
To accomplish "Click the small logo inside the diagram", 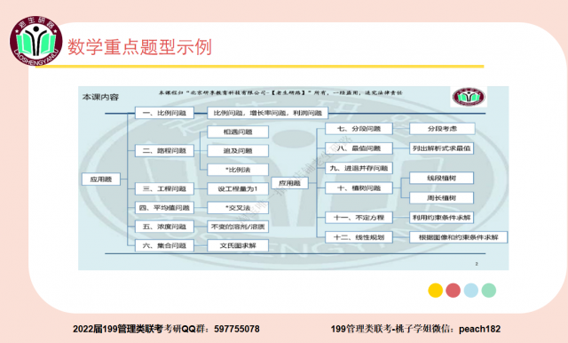I will pos(469,97).
